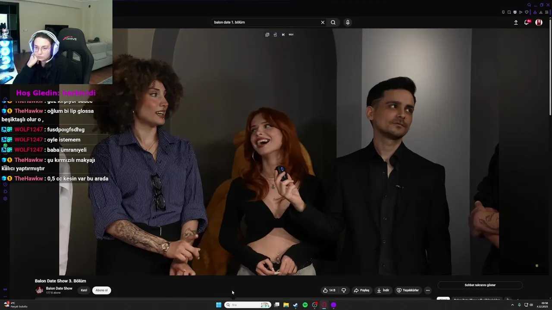Click the browser search magnifier icon in the title bar
The image size is (552, 310).
coord(529,5)
